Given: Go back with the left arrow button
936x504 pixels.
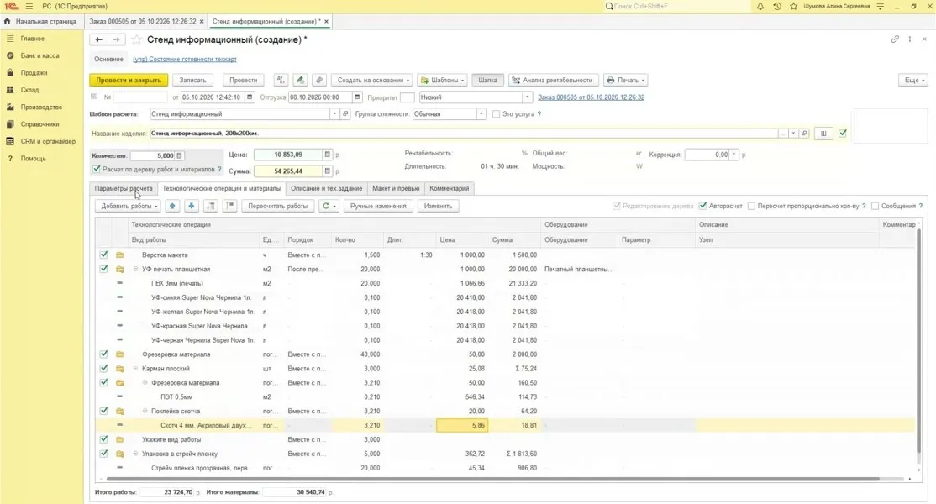Looking at the screenshot, I should (98, 39).
